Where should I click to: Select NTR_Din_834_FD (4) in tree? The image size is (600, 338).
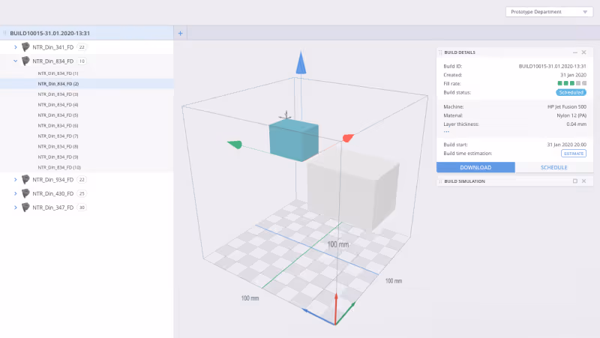(x=58, y=105)
